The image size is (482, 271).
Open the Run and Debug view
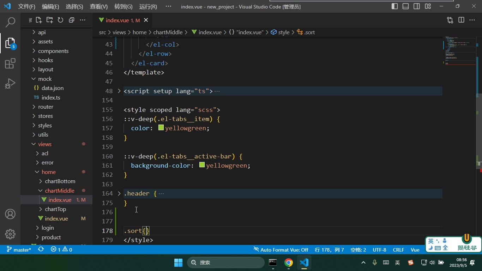[10, 84]
